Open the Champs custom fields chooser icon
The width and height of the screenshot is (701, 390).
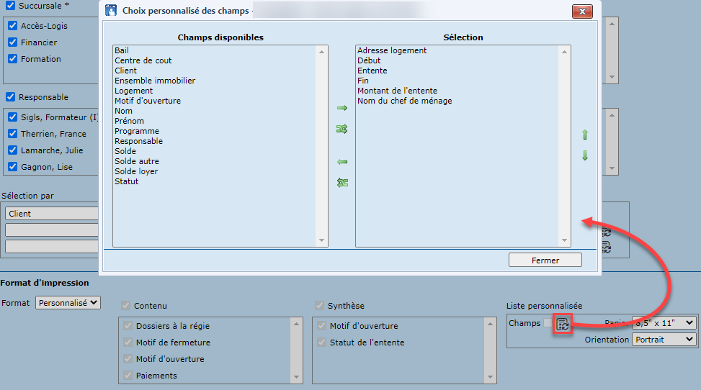pyautogui.click(x=563, y=325)
